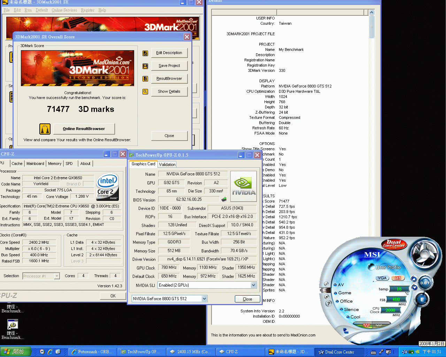Switch to the Validation tab in GPU-Z
The image size is (446, 357).
click(x=167, y=165)
